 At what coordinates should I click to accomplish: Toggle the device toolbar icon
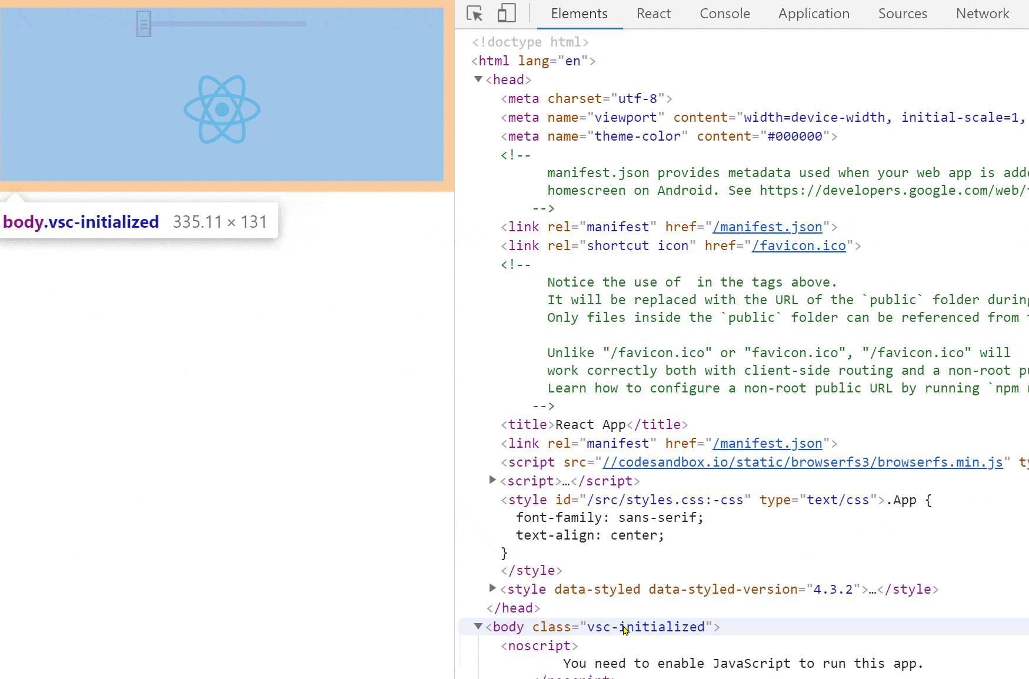[507, 14]
